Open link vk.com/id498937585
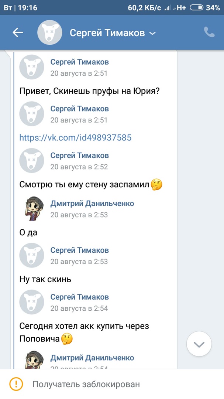224x399 pixels. 75,138
